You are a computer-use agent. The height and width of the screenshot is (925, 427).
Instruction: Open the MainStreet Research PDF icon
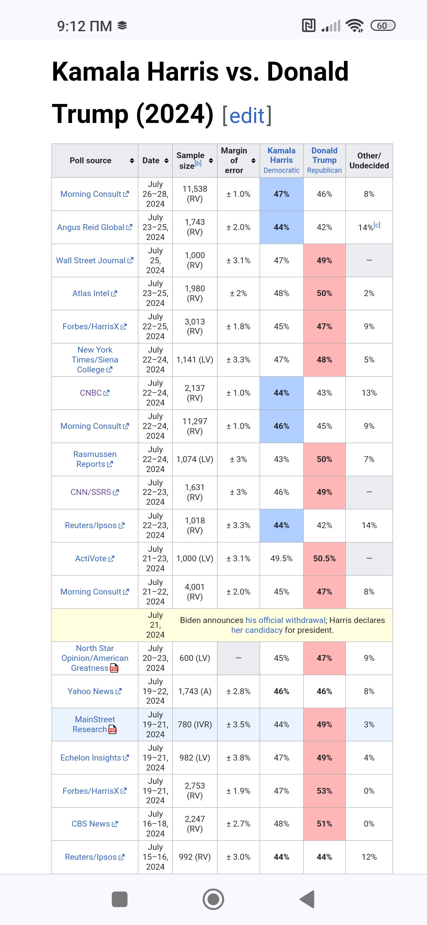point(113,729)
